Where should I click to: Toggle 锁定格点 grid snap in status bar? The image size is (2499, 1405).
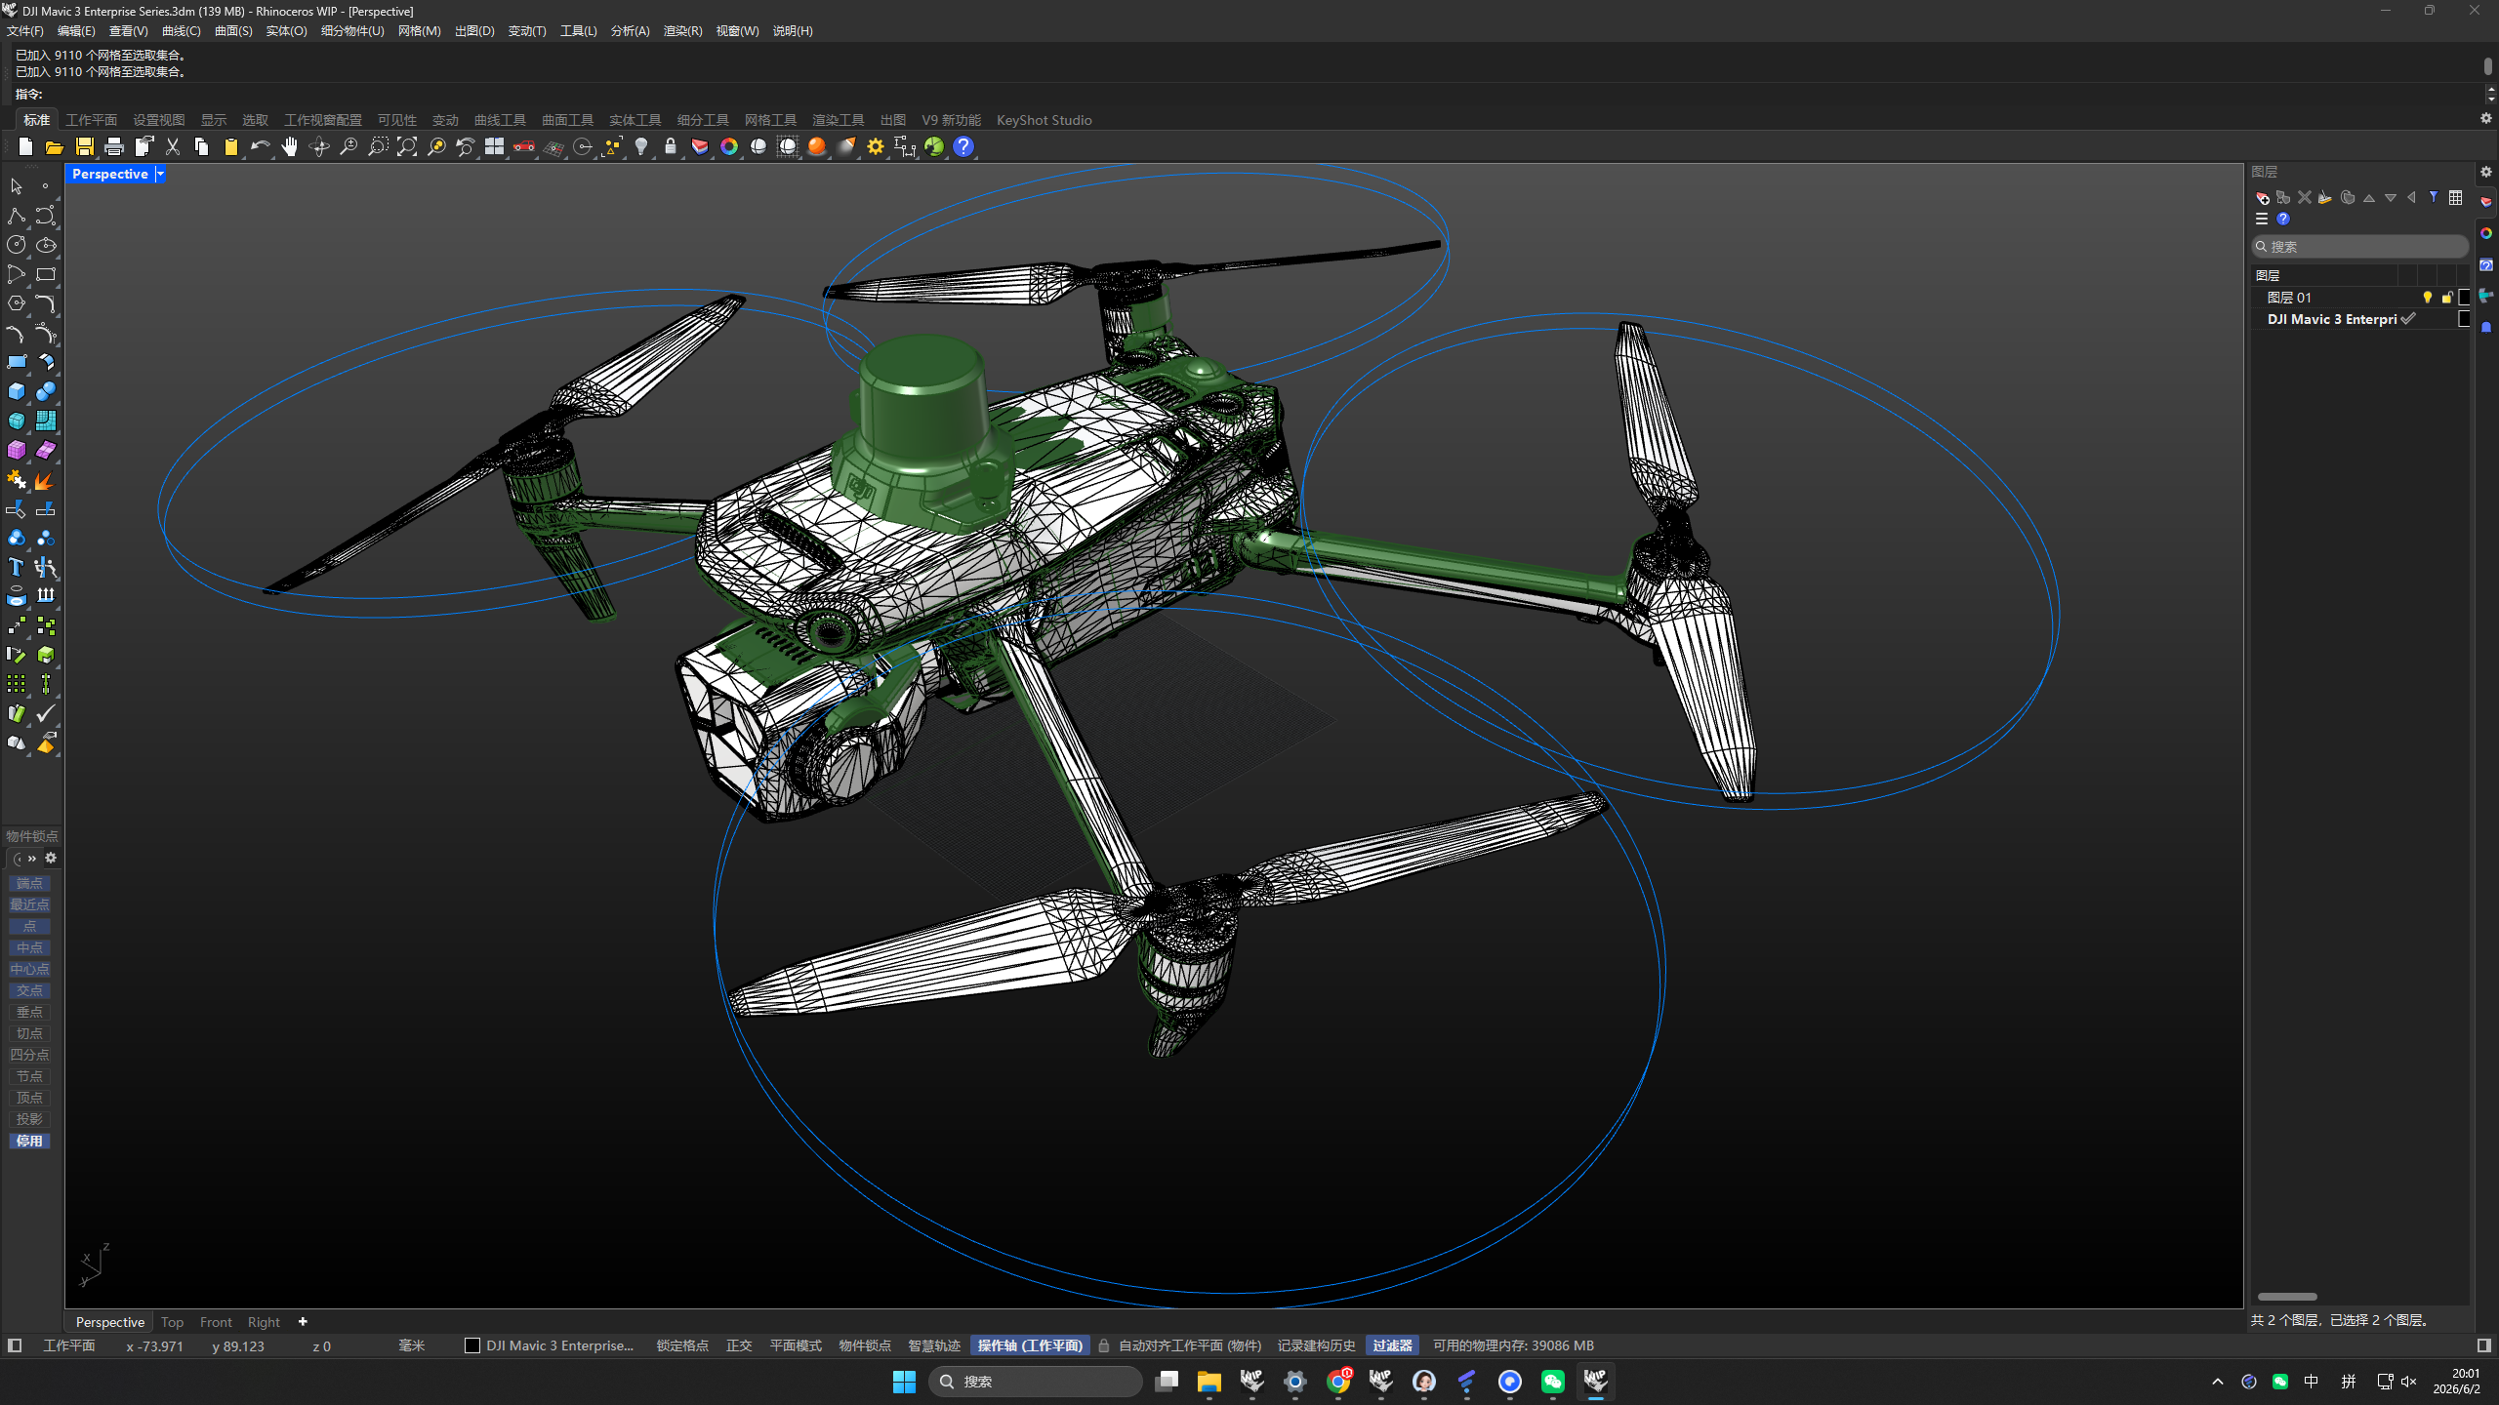click(682, 1345)
